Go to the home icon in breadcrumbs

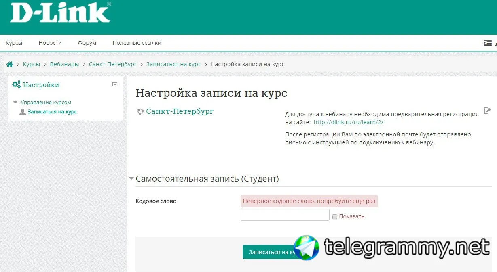click(10, 64)
